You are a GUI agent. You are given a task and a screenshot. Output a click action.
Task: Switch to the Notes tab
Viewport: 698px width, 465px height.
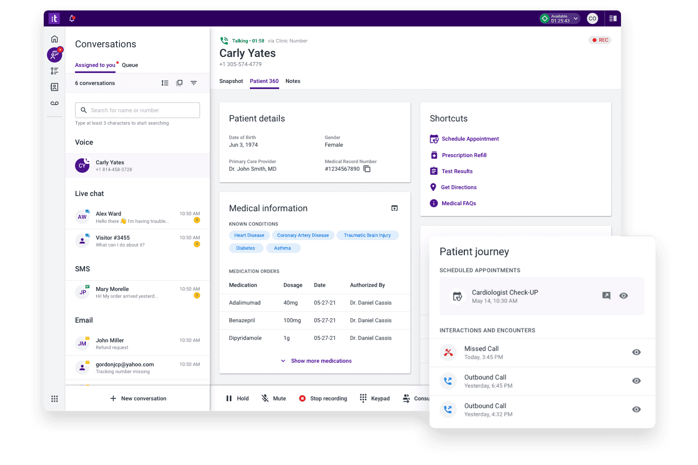click(x=293, y=81)
